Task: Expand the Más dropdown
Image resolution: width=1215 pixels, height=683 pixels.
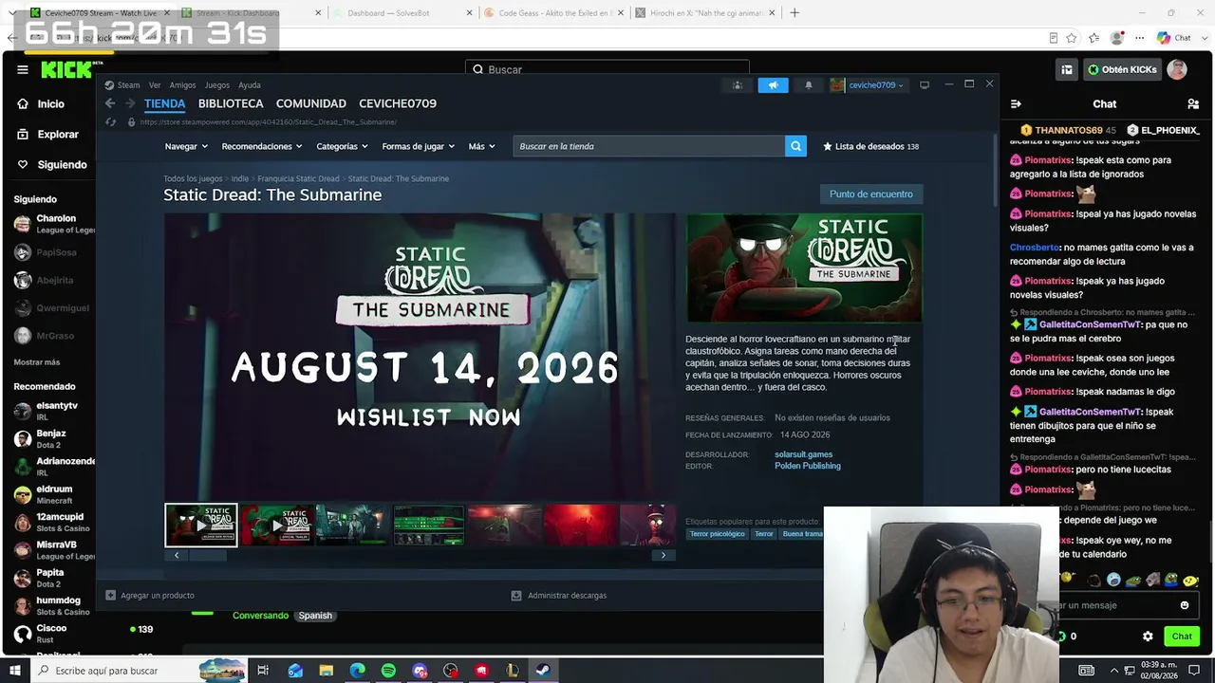Action: tap(481, 146)
